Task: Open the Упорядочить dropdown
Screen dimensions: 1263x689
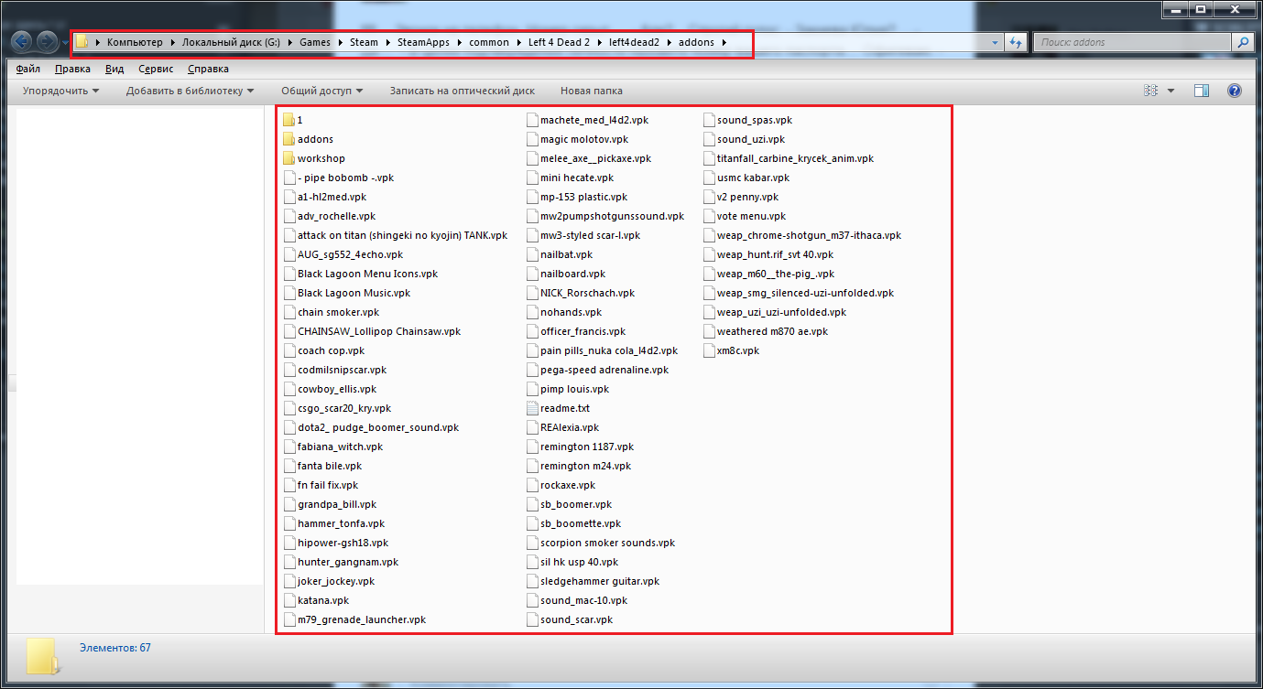Action: coord(60,91)
